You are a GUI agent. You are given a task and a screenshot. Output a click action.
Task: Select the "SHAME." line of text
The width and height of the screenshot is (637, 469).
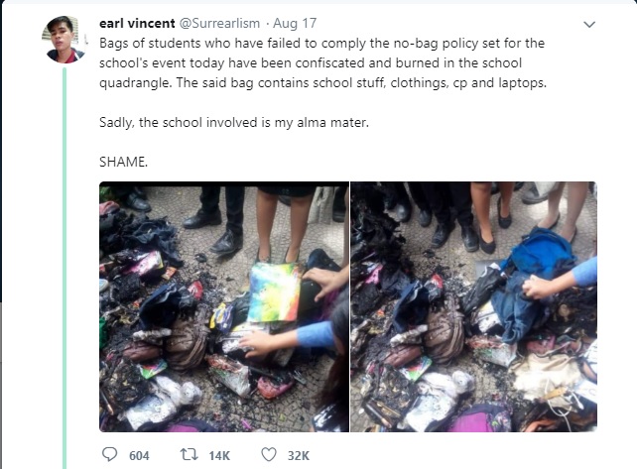click(123, 162)
